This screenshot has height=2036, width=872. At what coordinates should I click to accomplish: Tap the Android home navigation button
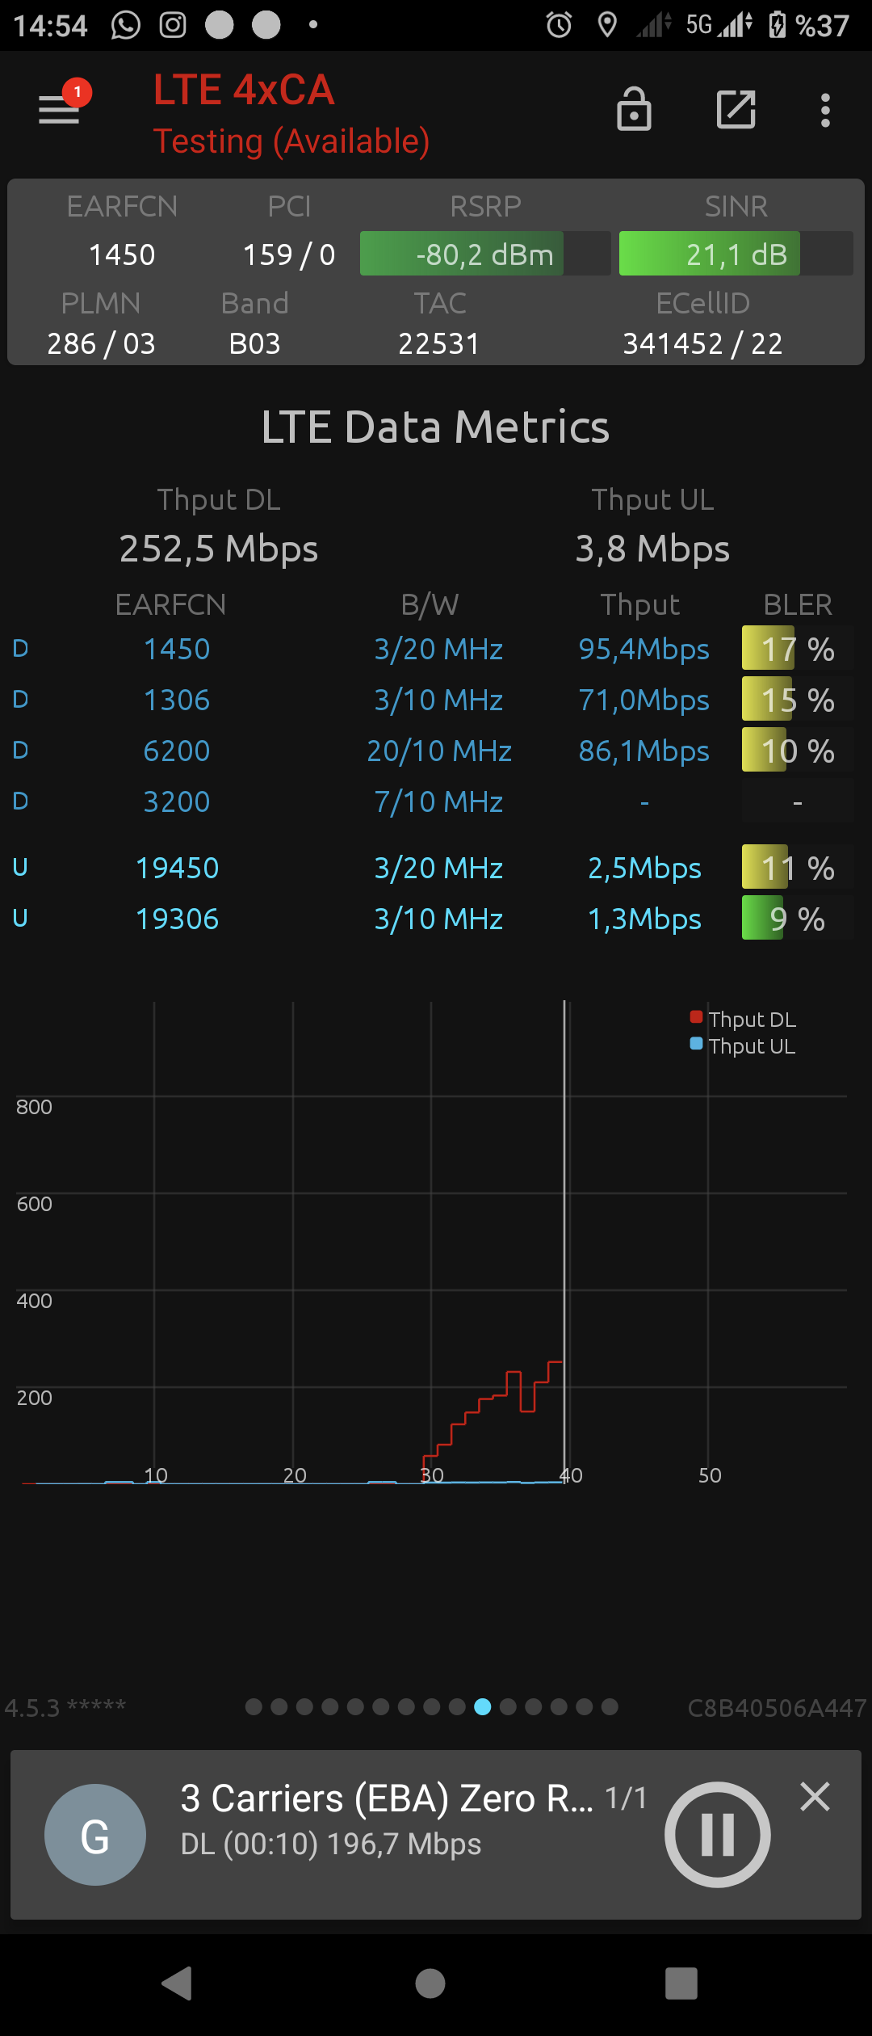pyautogui.click(x=430, y=1983)
